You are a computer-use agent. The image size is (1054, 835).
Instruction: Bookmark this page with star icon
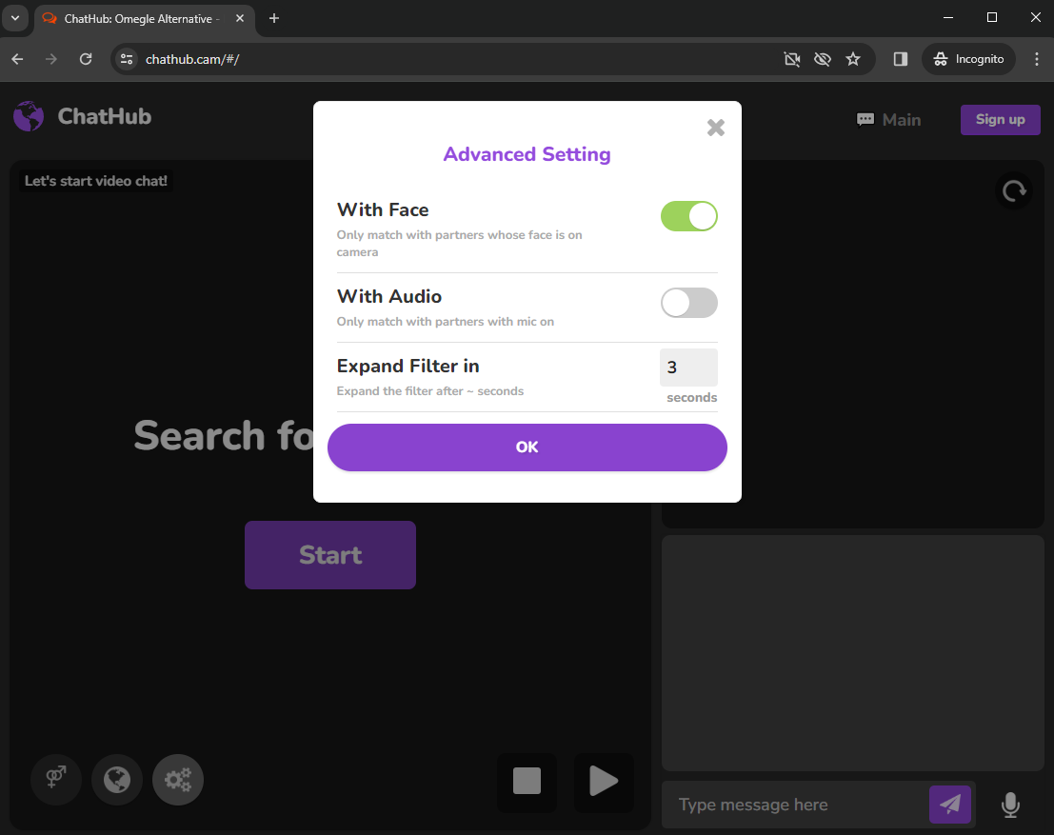coord(853,59)
